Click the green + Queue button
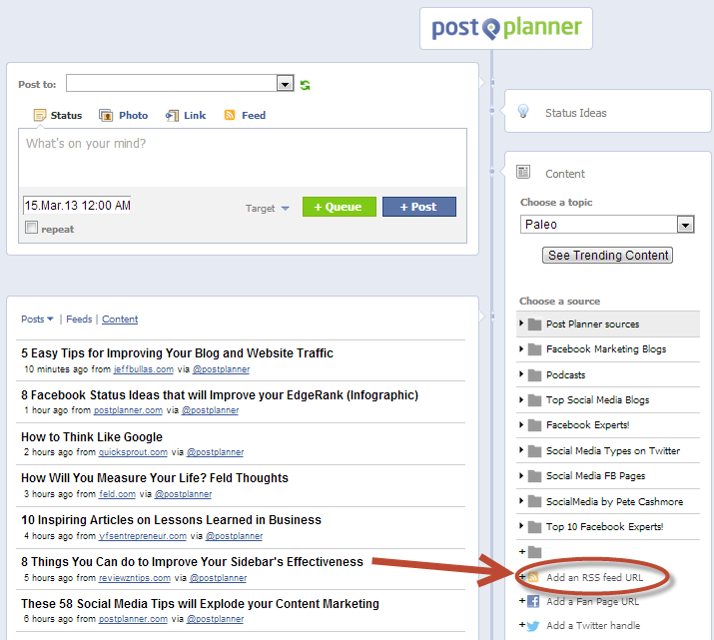The width and height of the screenshot is (714, 640). pos(340,207)
